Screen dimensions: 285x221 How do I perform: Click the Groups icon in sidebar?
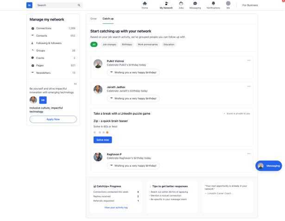[x=33, y=50]
